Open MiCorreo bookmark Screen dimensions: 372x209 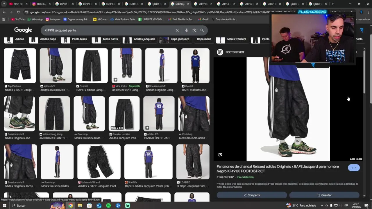[100, 19]
